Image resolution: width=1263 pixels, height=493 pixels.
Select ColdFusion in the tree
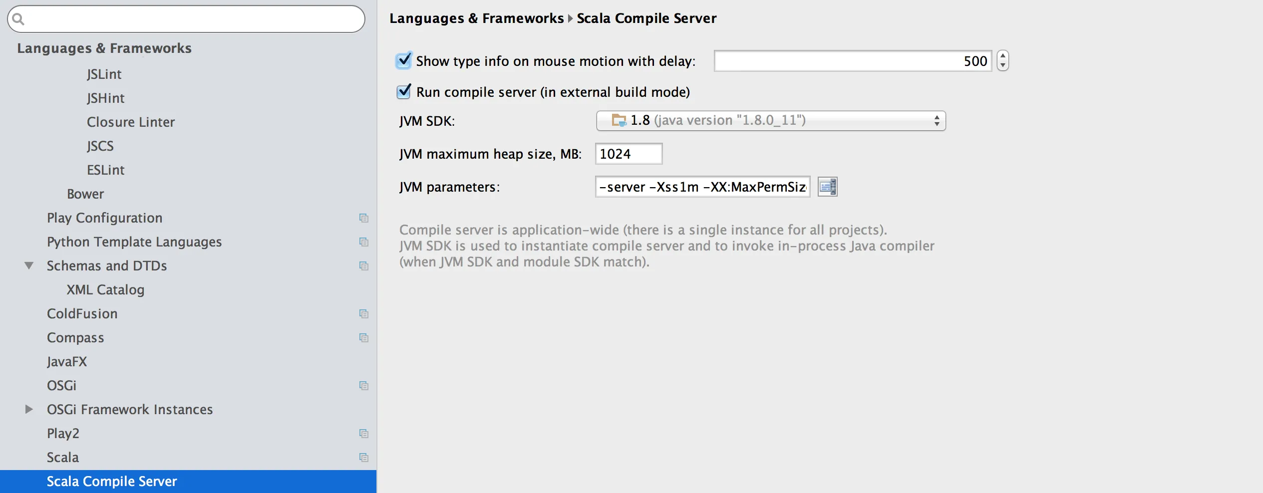coord(82,314)
